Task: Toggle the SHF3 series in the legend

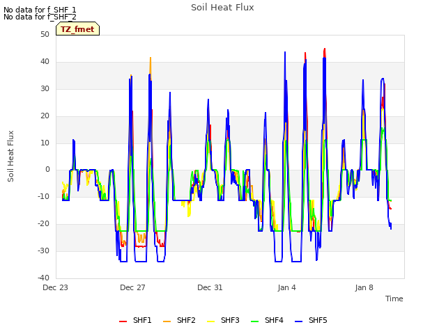Action: click(223, 320)
